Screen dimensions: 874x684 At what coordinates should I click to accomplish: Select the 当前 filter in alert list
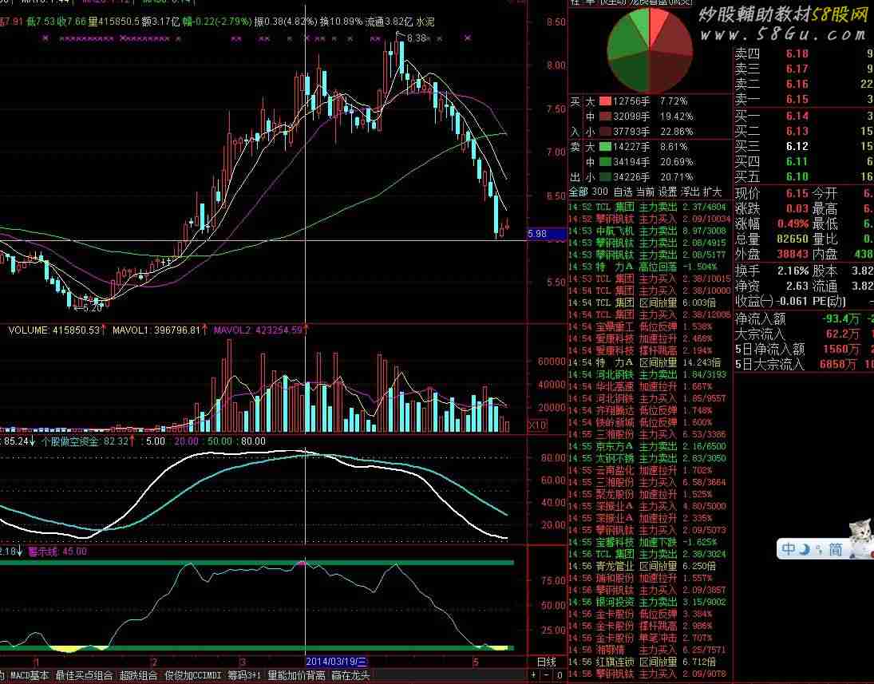click(646, 192)
